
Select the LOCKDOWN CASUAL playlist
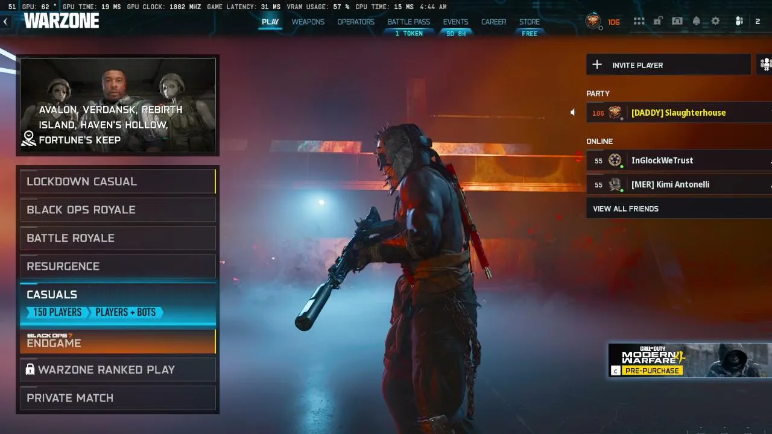[x=118, y=181]
